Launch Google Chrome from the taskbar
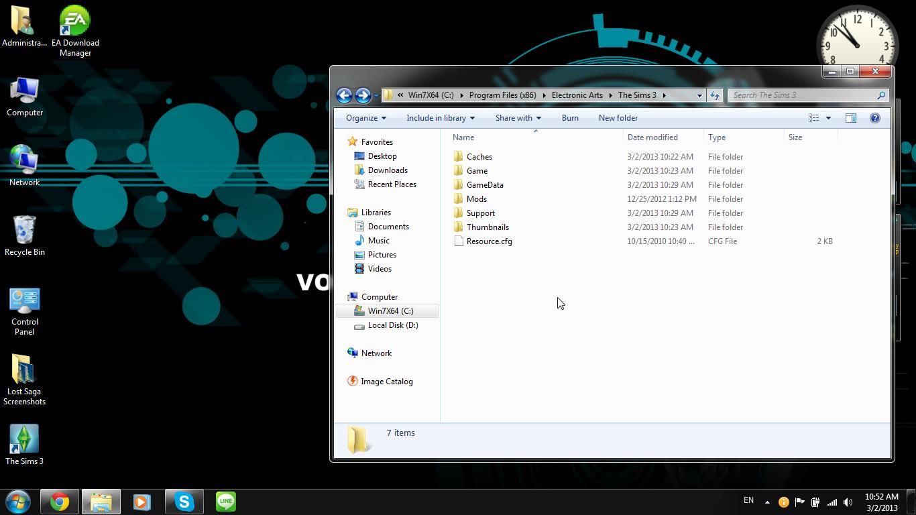916x515 pixels. (x=60, y=502)
